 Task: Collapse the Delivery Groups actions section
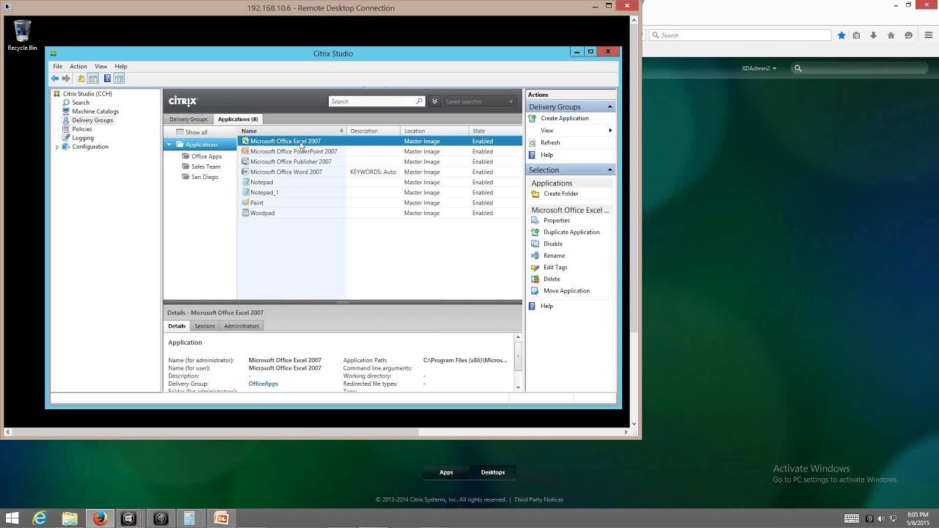610,107
